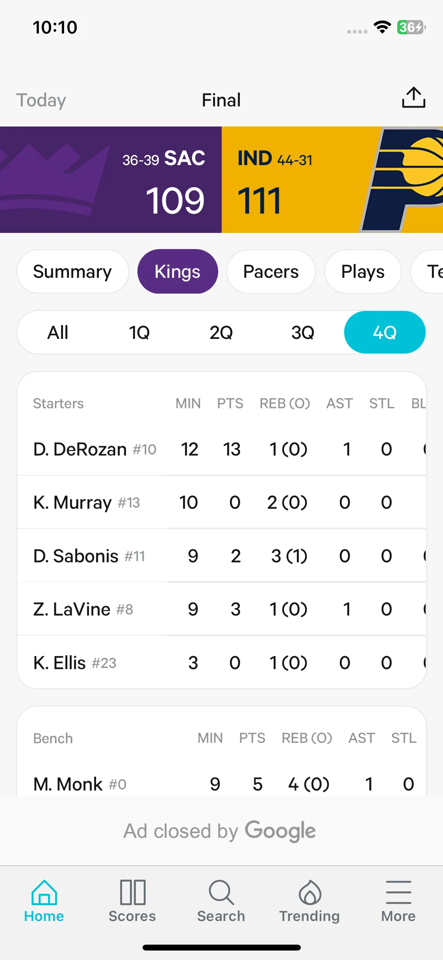
Task: Select the 1Q quarter filter
Action: point(139,332)
